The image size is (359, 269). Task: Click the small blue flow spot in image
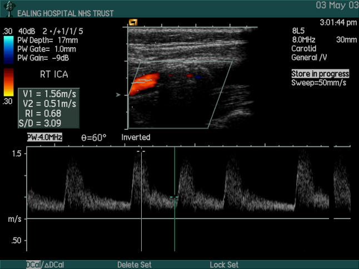198,78
